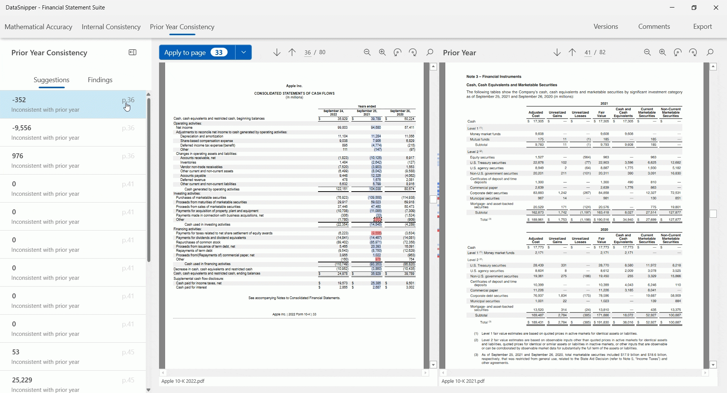This screenshot has height=393, width=727.
Task: Search in the Prior Year document
Action: click(x=710, y=52)
